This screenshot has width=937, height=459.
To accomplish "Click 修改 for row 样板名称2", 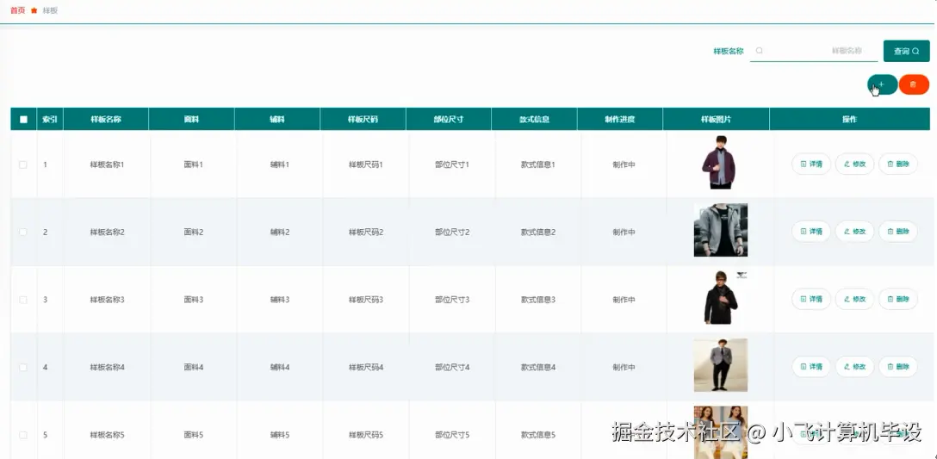I will click(x=854, y=232).
